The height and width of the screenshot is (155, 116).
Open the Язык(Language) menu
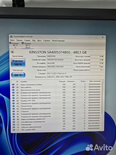tap(58, 41)
